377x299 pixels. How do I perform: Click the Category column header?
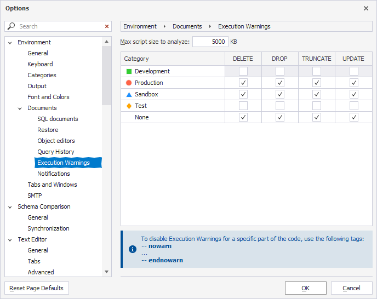173,59
